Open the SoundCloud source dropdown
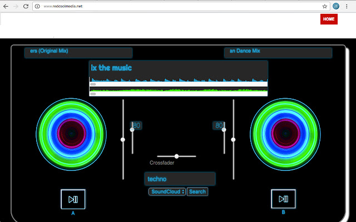 [x=167, y=192]
